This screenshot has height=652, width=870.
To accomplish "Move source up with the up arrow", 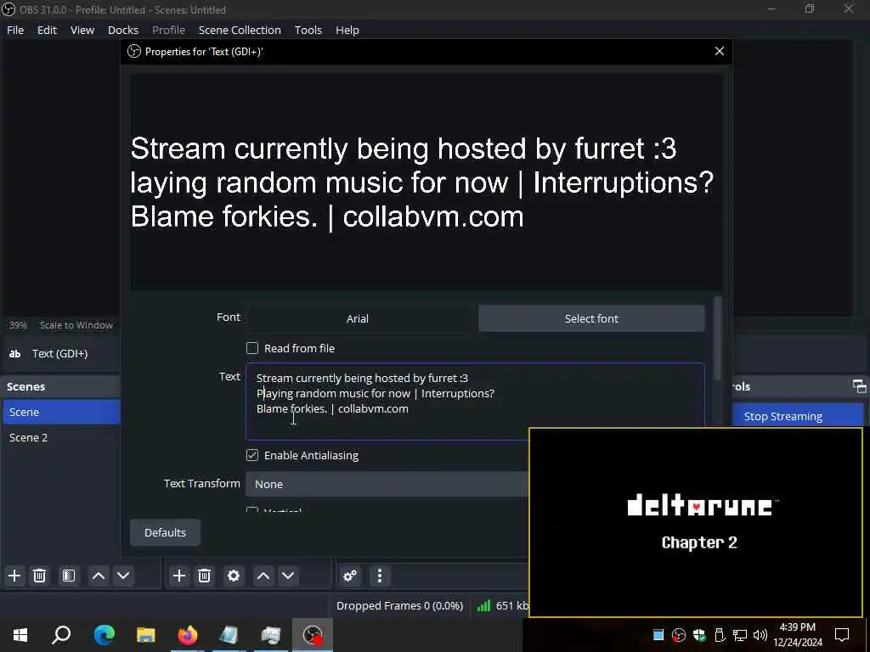I will (x=263, y=576).
